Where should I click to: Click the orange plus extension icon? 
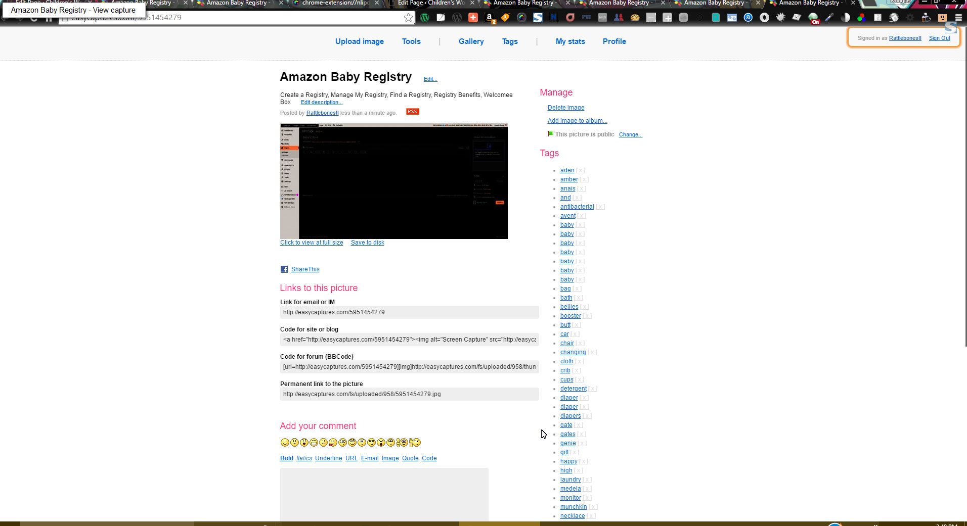(x=473, y=18)
